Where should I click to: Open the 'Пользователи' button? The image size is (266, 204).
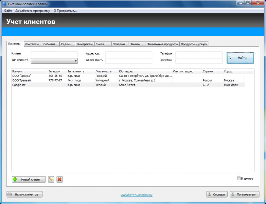(x=245, y=194)
